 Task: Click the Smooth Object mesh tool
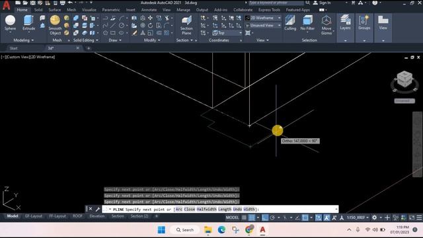[x=55, y=25]
